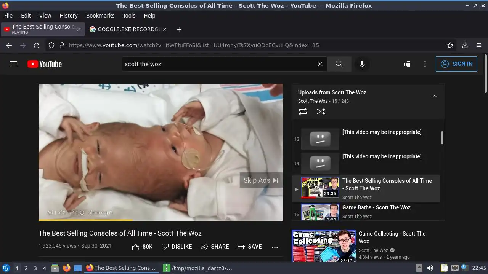The width and height of the screenshot is (488, 274).
Task: Visit the cham.org advertiser link
Action: (x=100, y=213)
